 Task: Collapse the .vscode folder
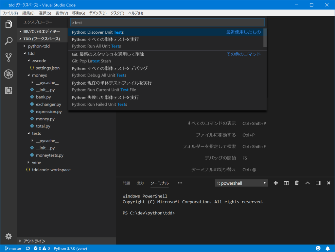(x=39, y=60)
